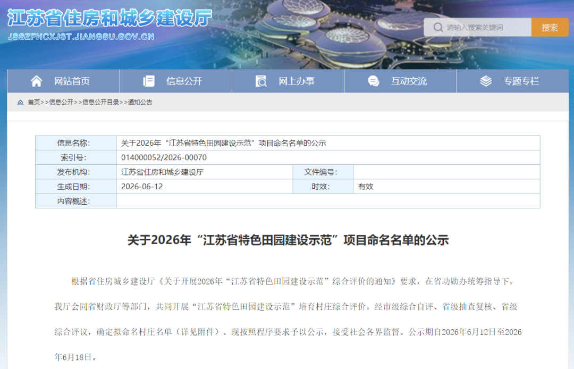The width and height of the screenshot is (574, 369).
Task: Open the 网上办事 menu item
Action: click(x=288, y=81)
